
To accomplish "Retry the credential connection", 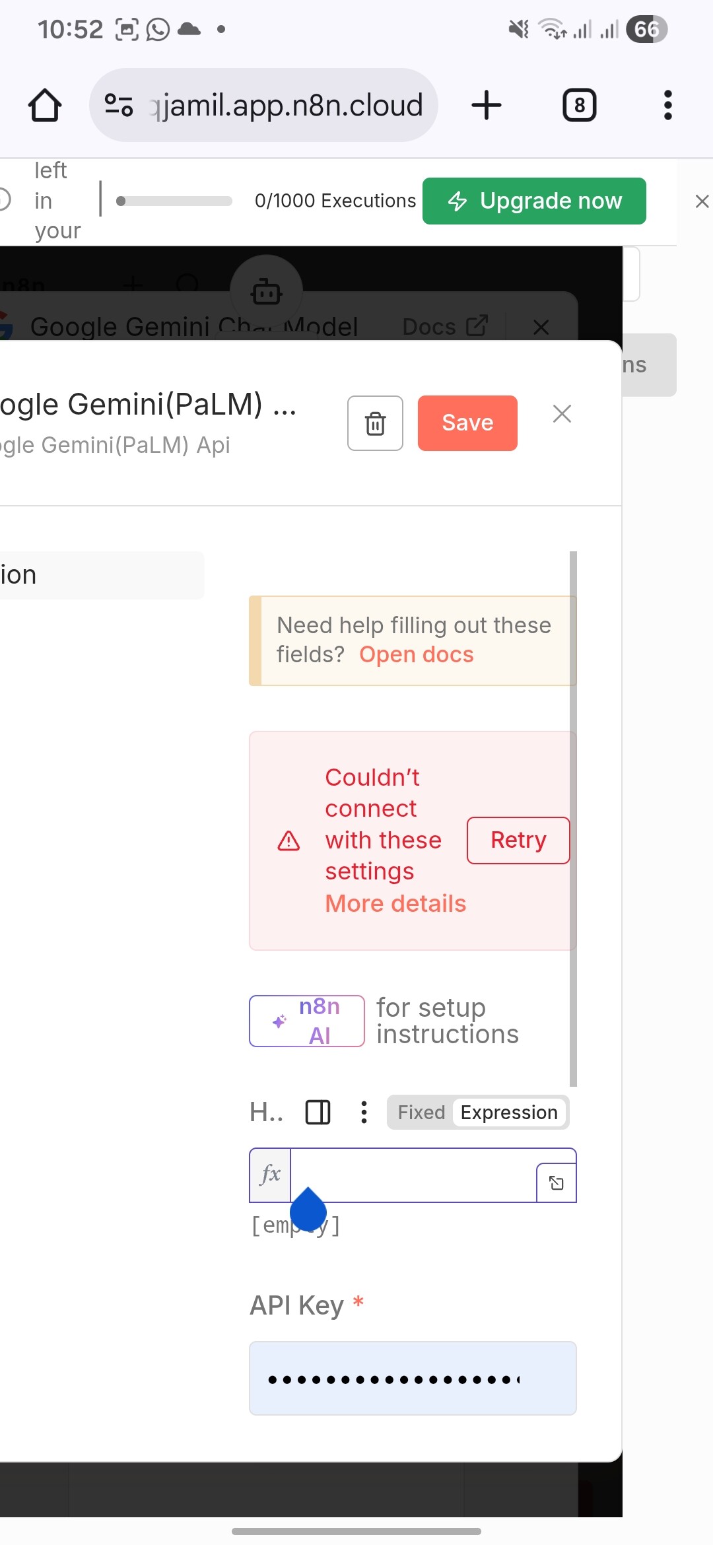I will (518, 841).
